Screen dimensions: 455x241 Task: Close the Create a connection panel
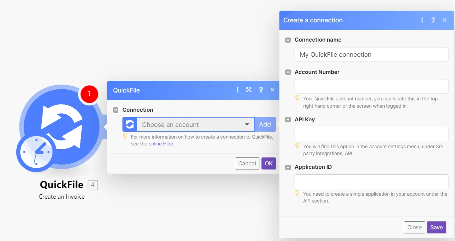point(445,20)
